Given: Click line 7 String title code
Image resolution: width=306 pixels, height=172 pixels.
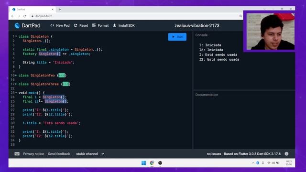Looking at the screenshot, I should coord(49,63).
